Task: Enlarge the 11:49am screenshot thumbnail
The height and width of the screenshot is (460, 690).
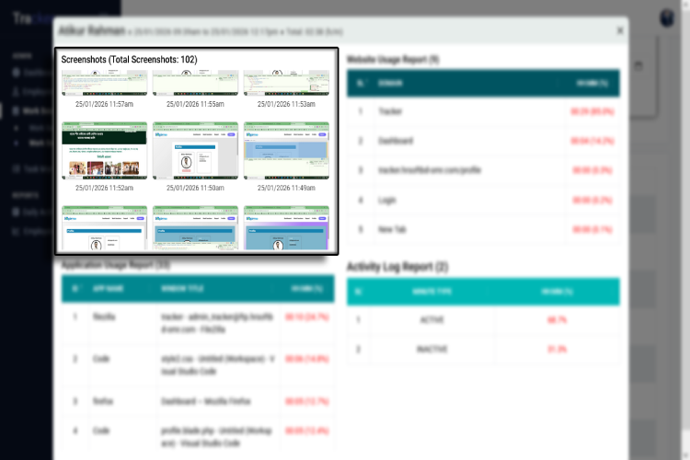Action: tap(286, 150)
